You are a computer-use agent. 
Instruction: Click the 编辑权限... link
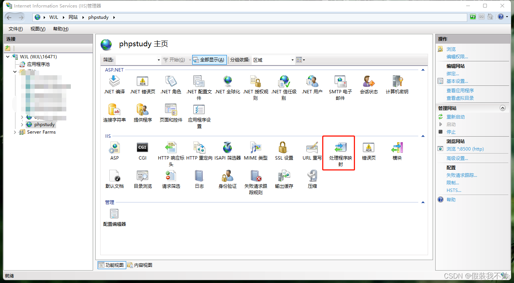pos(457,57)
